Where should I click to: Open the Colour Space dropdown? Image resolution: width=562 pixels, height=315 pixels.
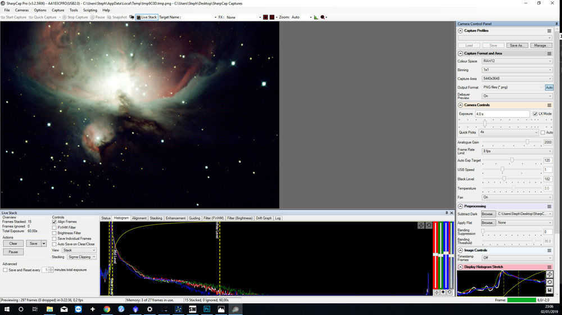[x=517, y=61]
